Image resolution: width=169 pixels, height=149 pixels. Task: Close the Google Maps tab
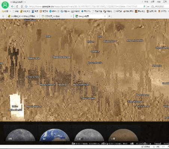click(105, 16)
